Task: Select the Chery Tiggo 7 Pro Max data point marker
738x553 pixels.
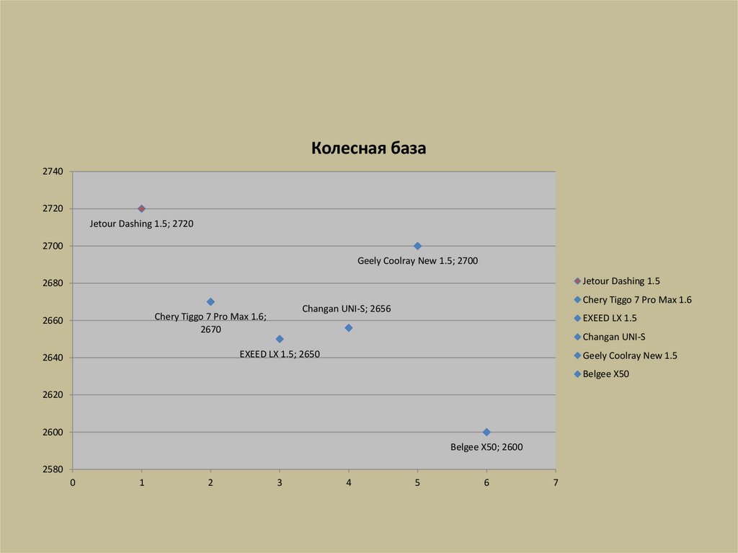Action: click(210, 302)
